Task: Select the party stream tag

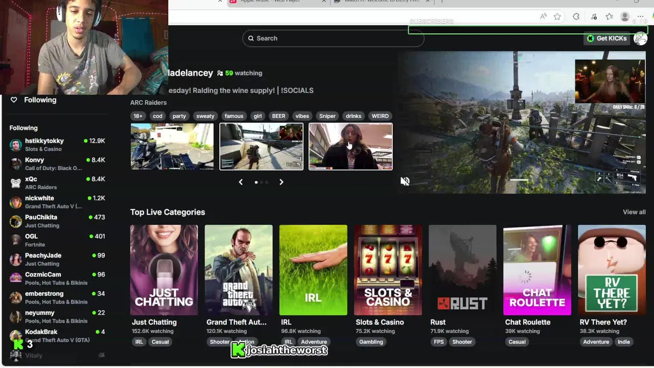Action: pos(179,116)
